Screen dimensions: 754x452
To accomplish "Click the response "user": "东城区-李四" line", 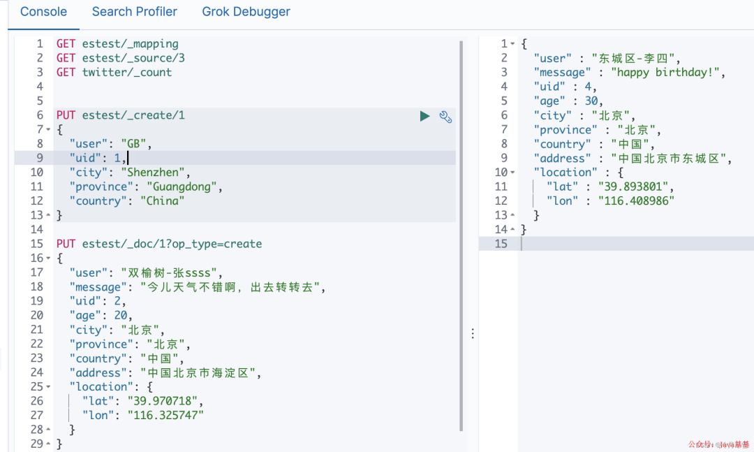I will pyautogui.click(x=607, y=58).
